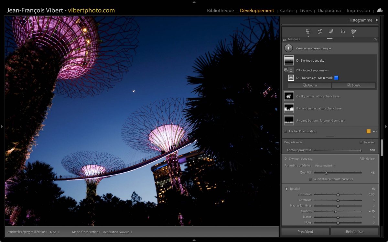Select the Crop and rotate tool
The height and width of the screenshot is (242, 388).
(320, 31)
